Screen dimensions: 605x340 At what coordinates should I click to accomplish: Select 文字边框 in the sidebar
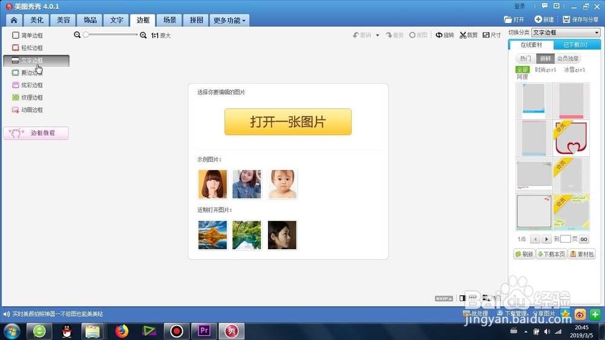click(x=36, y=60)
